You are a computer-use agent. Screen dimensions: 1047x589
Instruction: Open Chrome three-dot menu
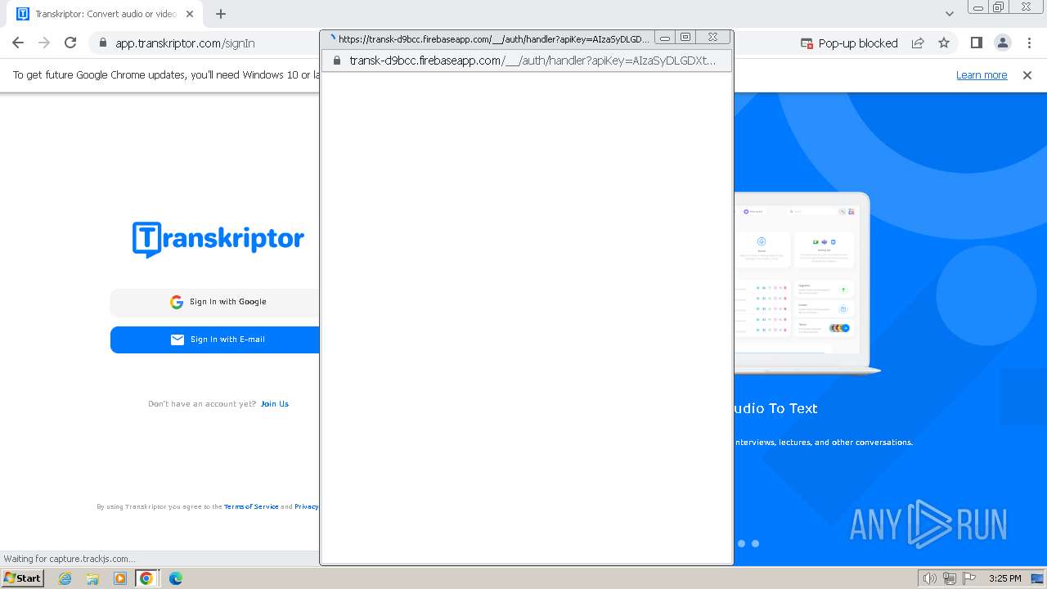[1029, 43]
